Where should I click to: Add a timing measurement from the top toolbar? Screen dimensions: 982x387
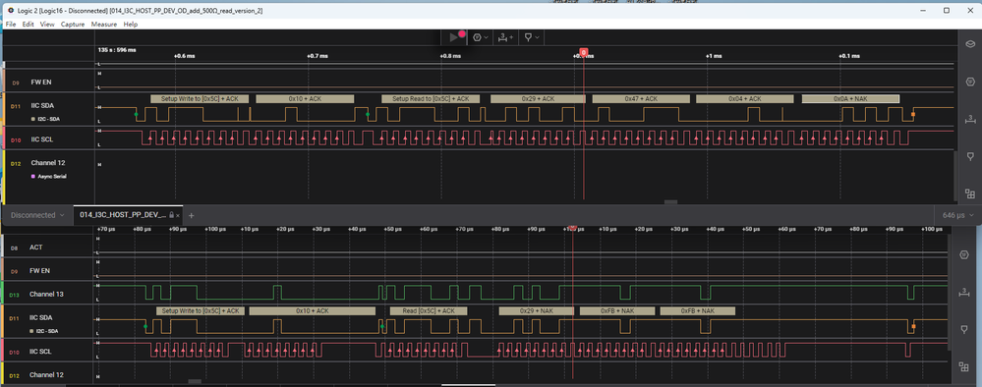(505, 37)
